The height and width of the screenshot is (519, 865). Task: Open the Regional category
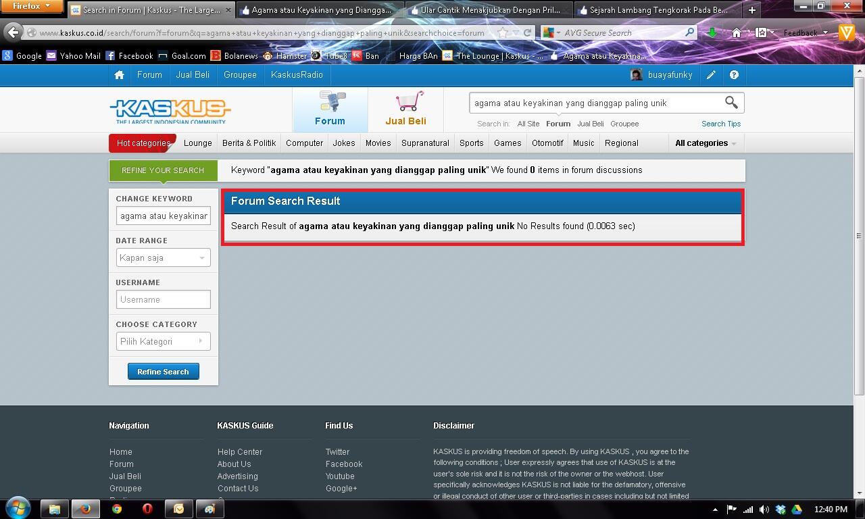pyautogui.click(x=622, y=143)
